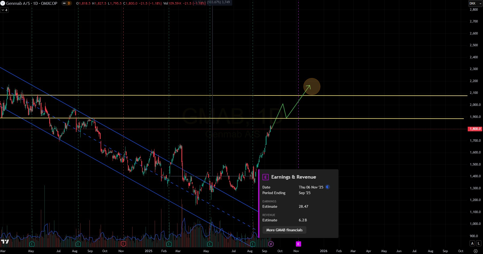483x254 pixels.
Task: Click the 1,000.0 price axis label
Action: 475,224
